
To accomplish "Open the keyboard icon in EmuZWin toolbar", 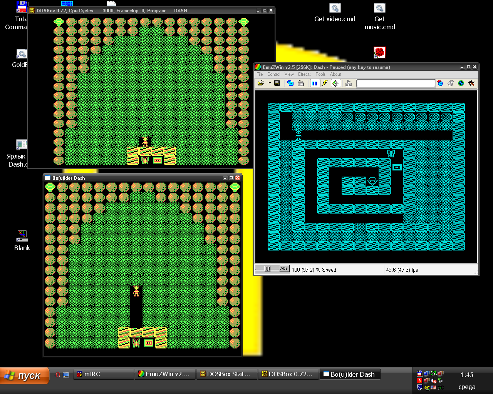I will (x=301, y=83).
